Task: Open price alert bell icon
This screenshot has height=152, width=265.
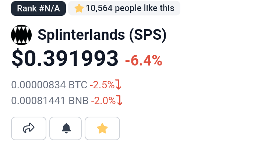Action: 66,128
